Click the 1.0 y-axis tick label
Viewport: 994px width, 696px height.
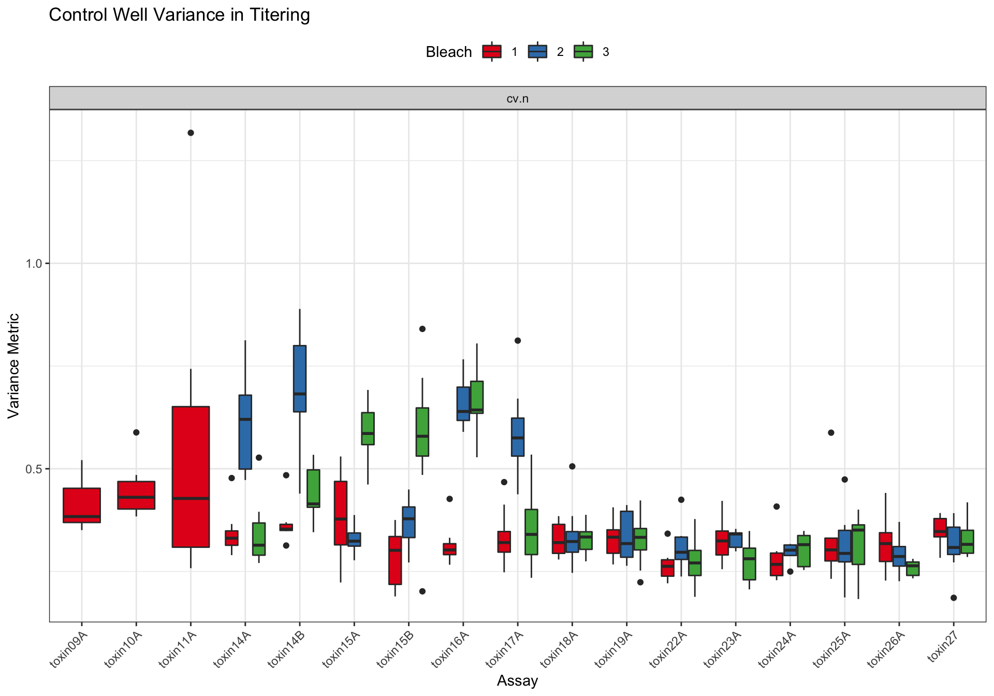34,264
